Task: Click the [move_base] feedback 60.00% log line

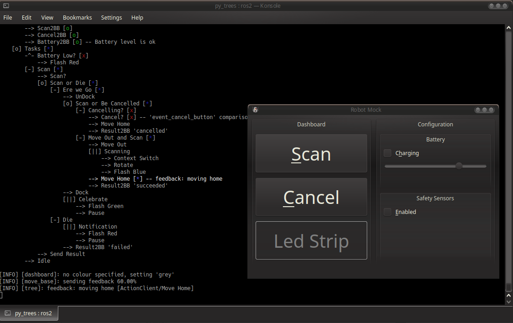Action: (68, 281)
